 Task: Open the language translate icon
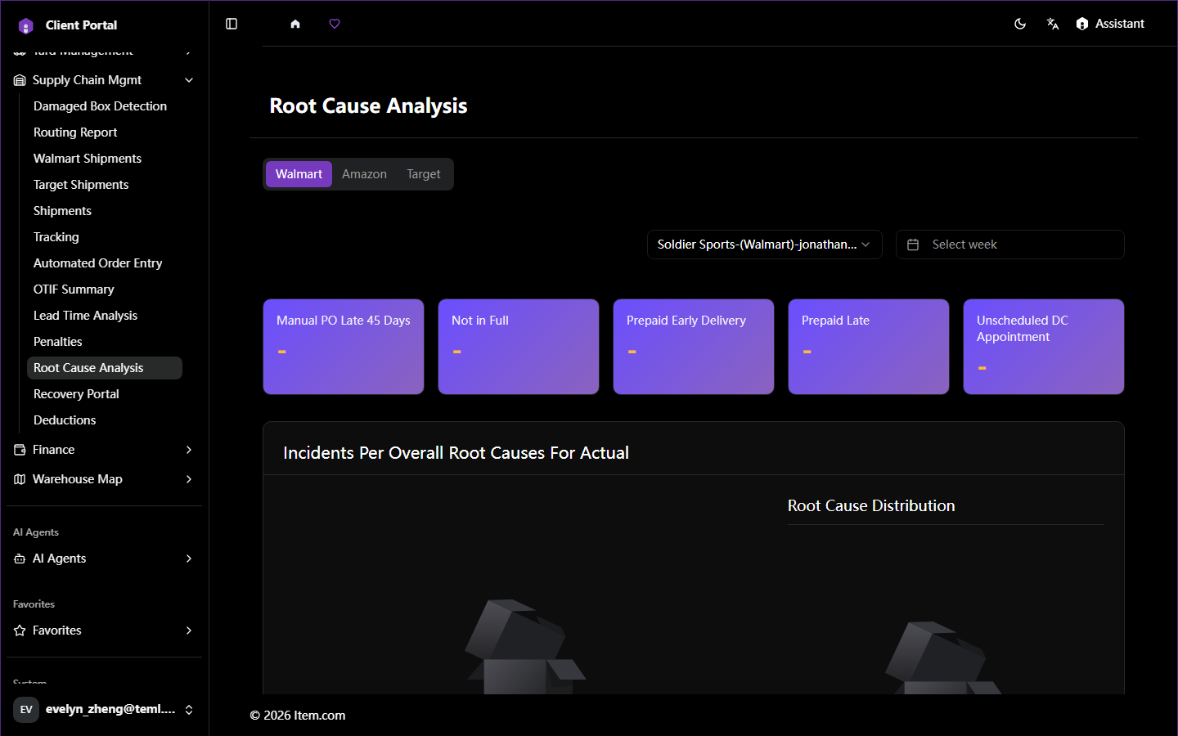point(1053,24)
